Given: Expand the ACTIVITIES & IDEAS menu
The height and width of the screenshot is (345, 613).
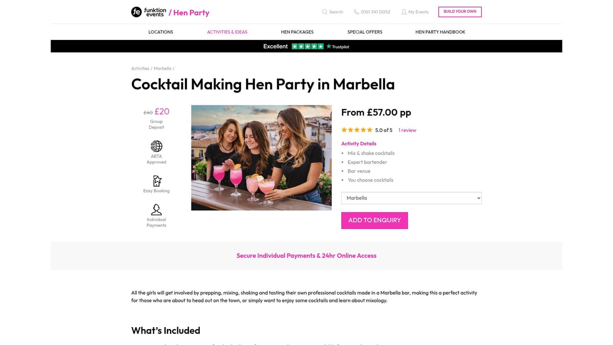Looking at the screenshot, I should [x=227, y=32].
